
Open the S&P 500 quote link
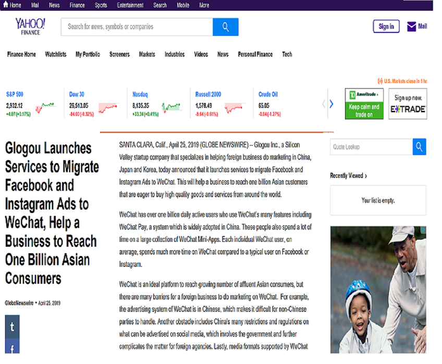coord(15,94)
